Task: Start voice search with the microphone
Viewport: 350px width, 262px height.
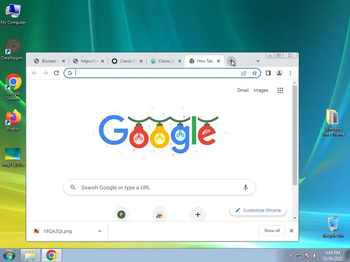Action: [x=245, y=187]
